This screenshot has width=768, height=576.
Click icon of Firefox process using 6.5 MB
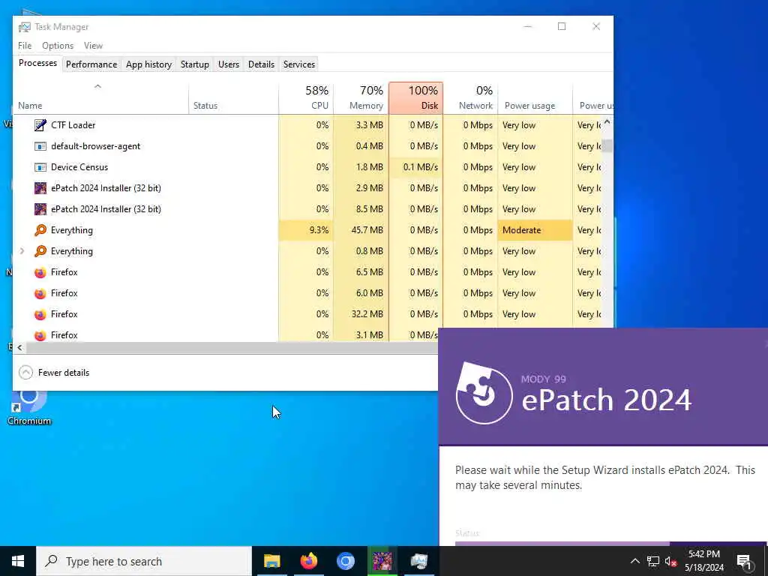[x=40, y=272]
